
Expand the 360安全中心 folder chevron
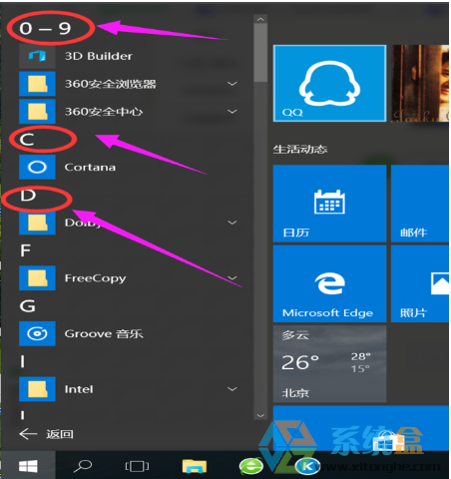[x=232, y=112]
